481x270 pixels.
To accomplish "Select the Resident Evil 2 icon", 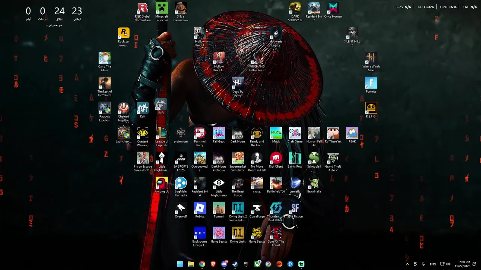I will [x=314, y=12].
